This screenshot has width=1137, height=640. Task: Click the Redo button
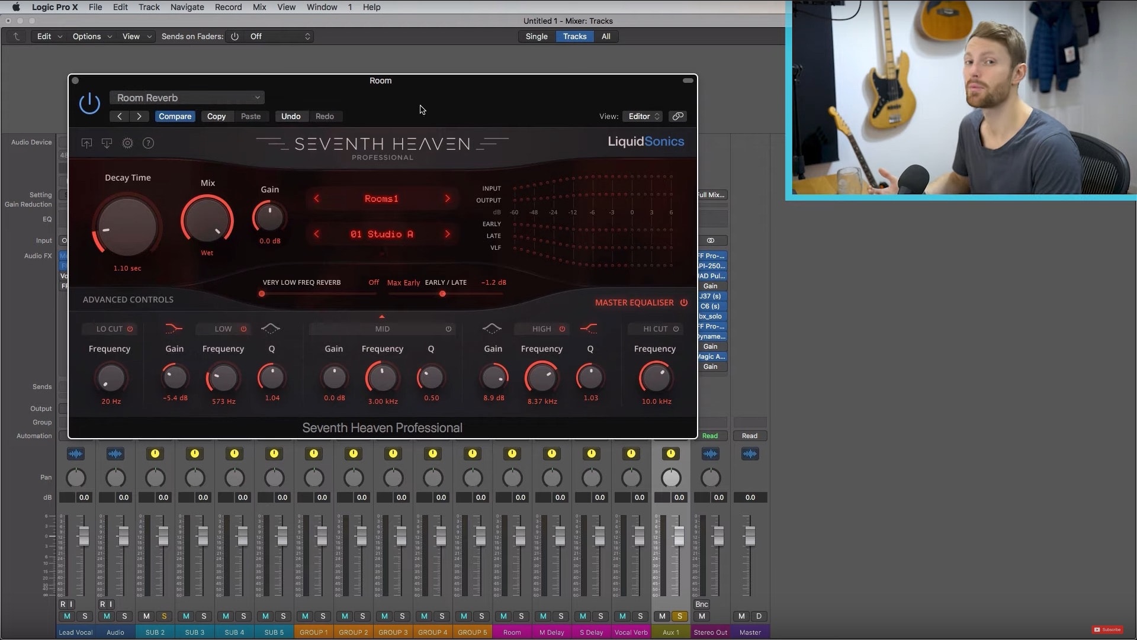click(x=325, y=117)
